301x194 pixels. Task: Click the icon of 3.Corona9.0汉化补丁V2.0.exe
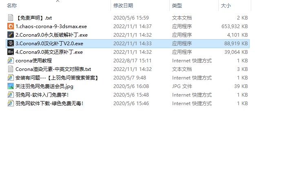(11, 43)
